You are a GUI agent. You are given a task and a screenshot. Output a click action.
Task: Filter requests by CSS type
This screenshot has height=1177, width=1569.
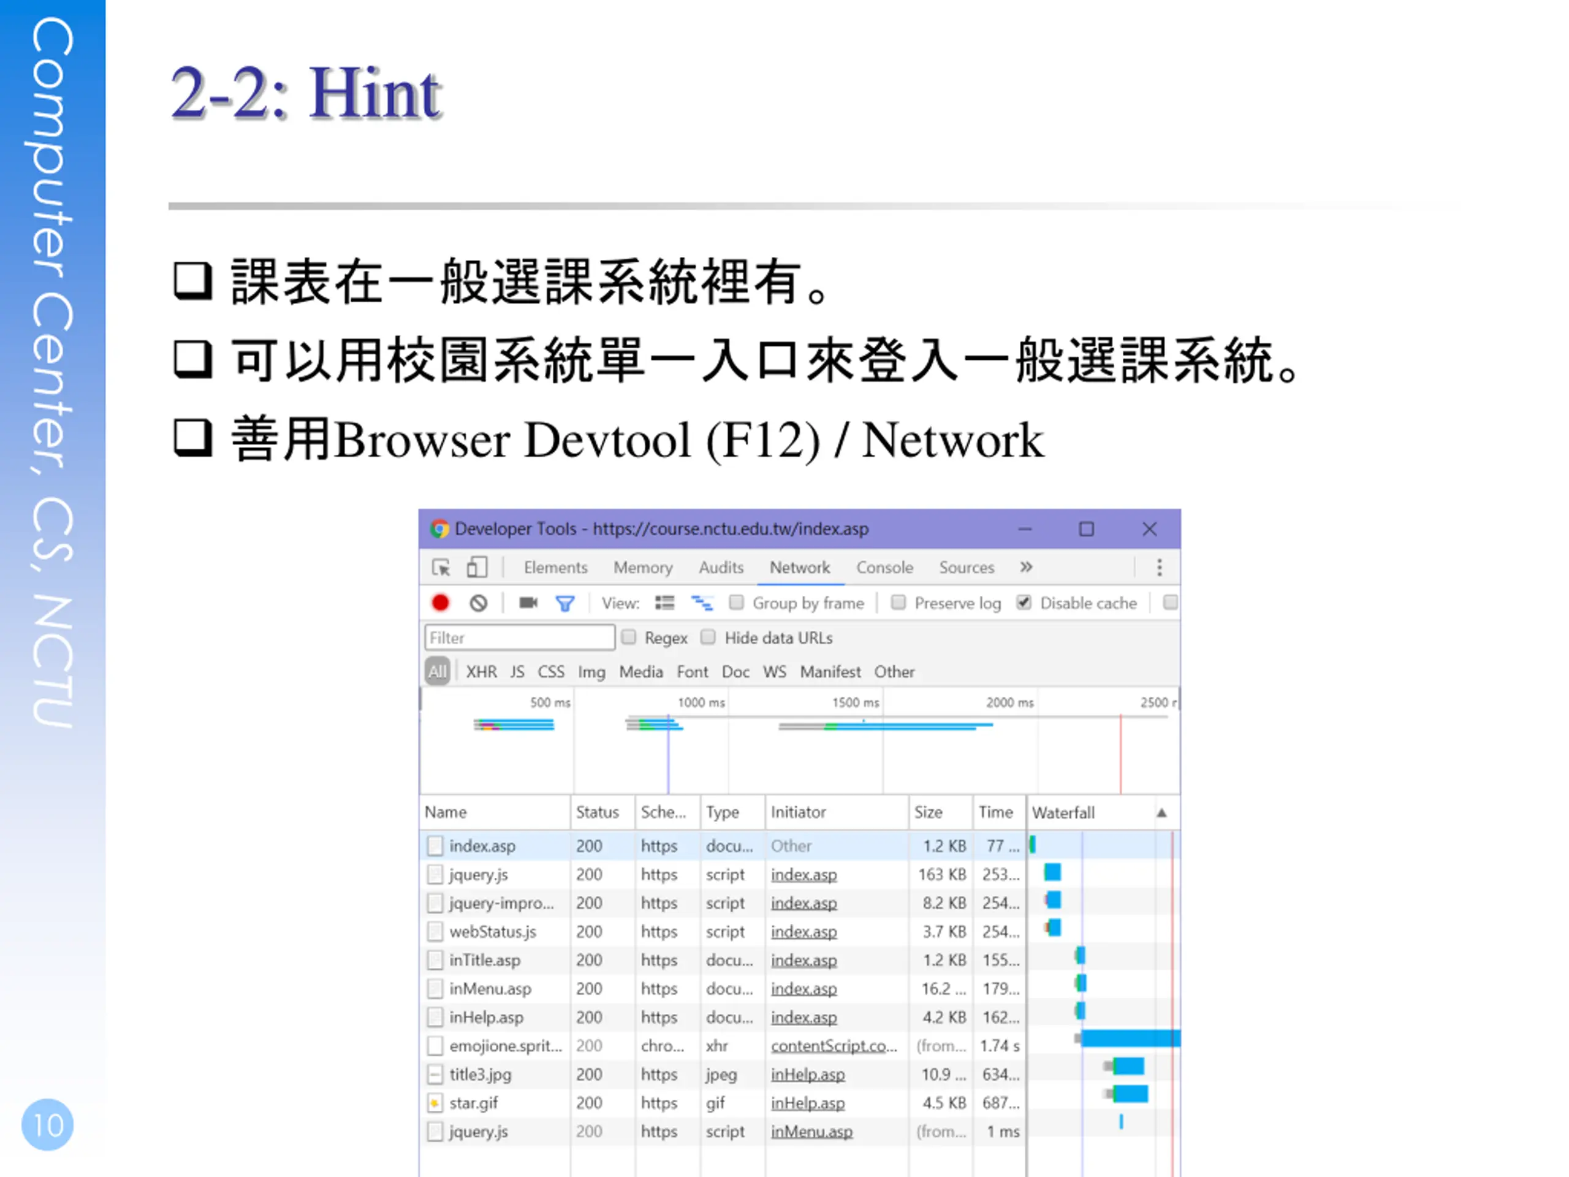pos(551,672)
